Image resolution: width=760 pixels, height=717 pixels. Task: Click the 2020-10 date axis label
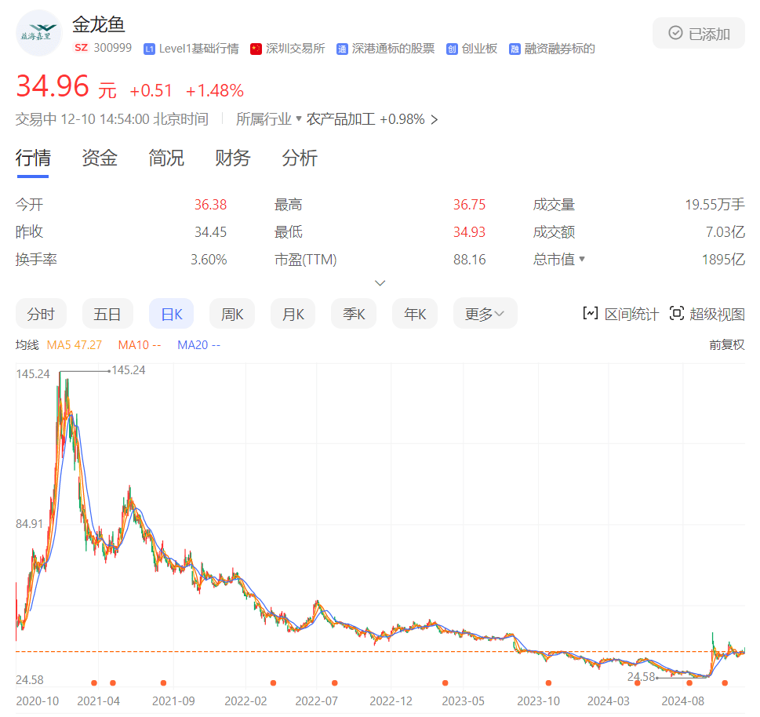click(x=38, y=701)
